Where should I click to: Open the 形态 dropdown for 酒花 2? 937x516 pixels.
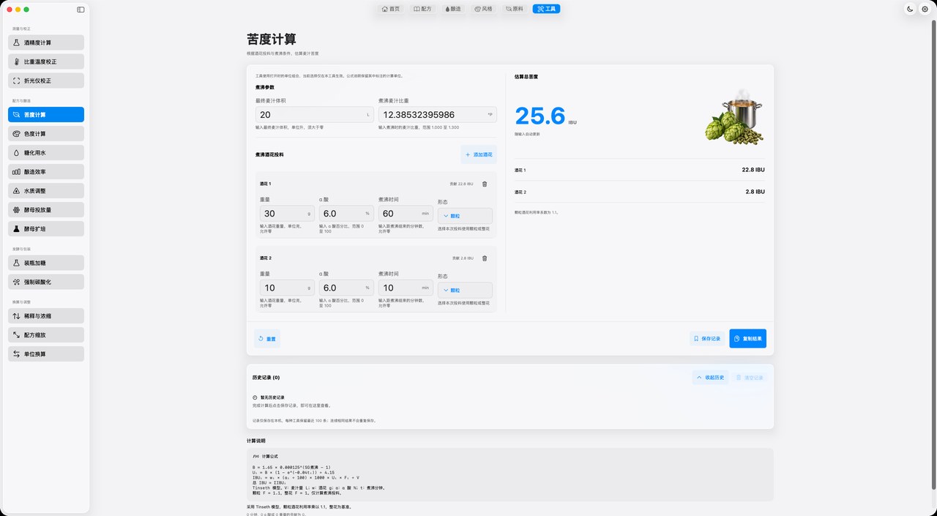pyautogui.click(x=465, y=291)
